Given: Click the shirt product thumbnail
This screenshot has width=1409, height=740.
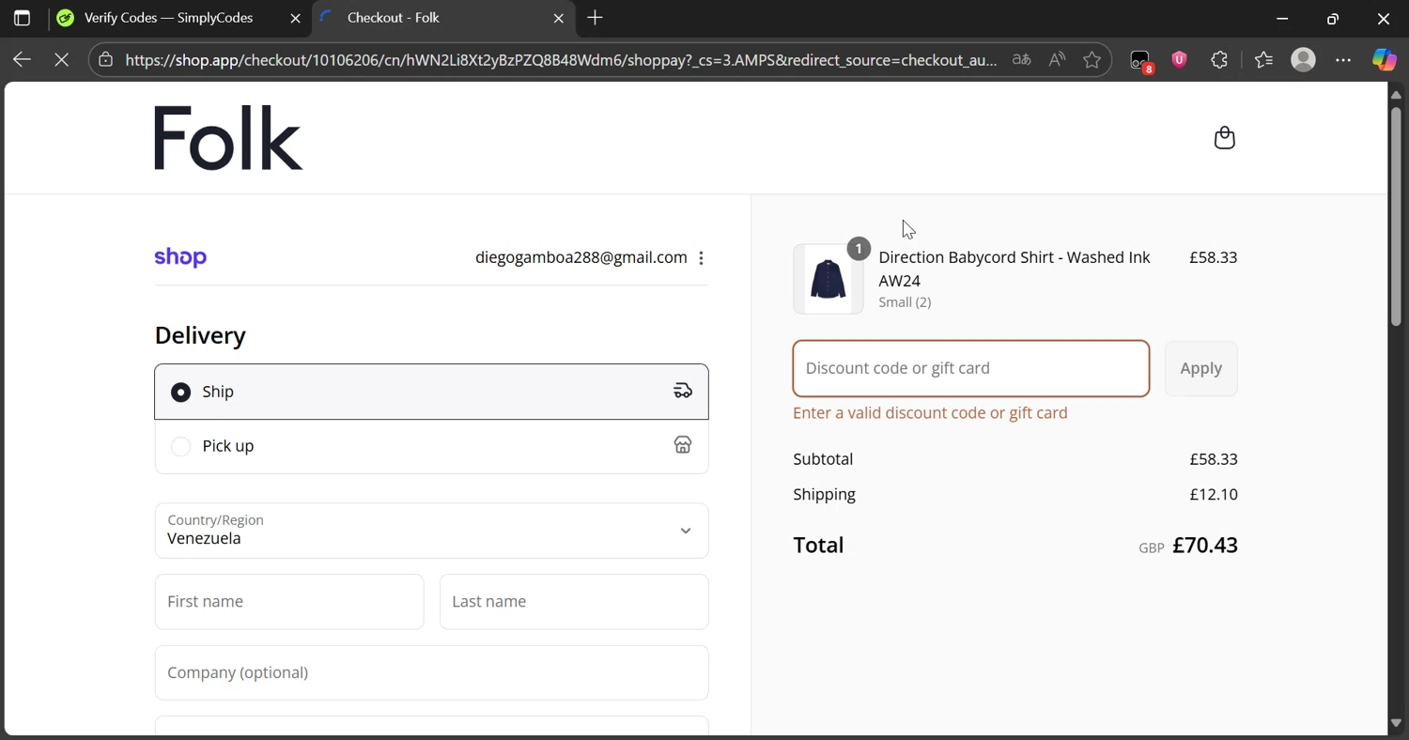Looking at the screenshot, I should (828, 279).
